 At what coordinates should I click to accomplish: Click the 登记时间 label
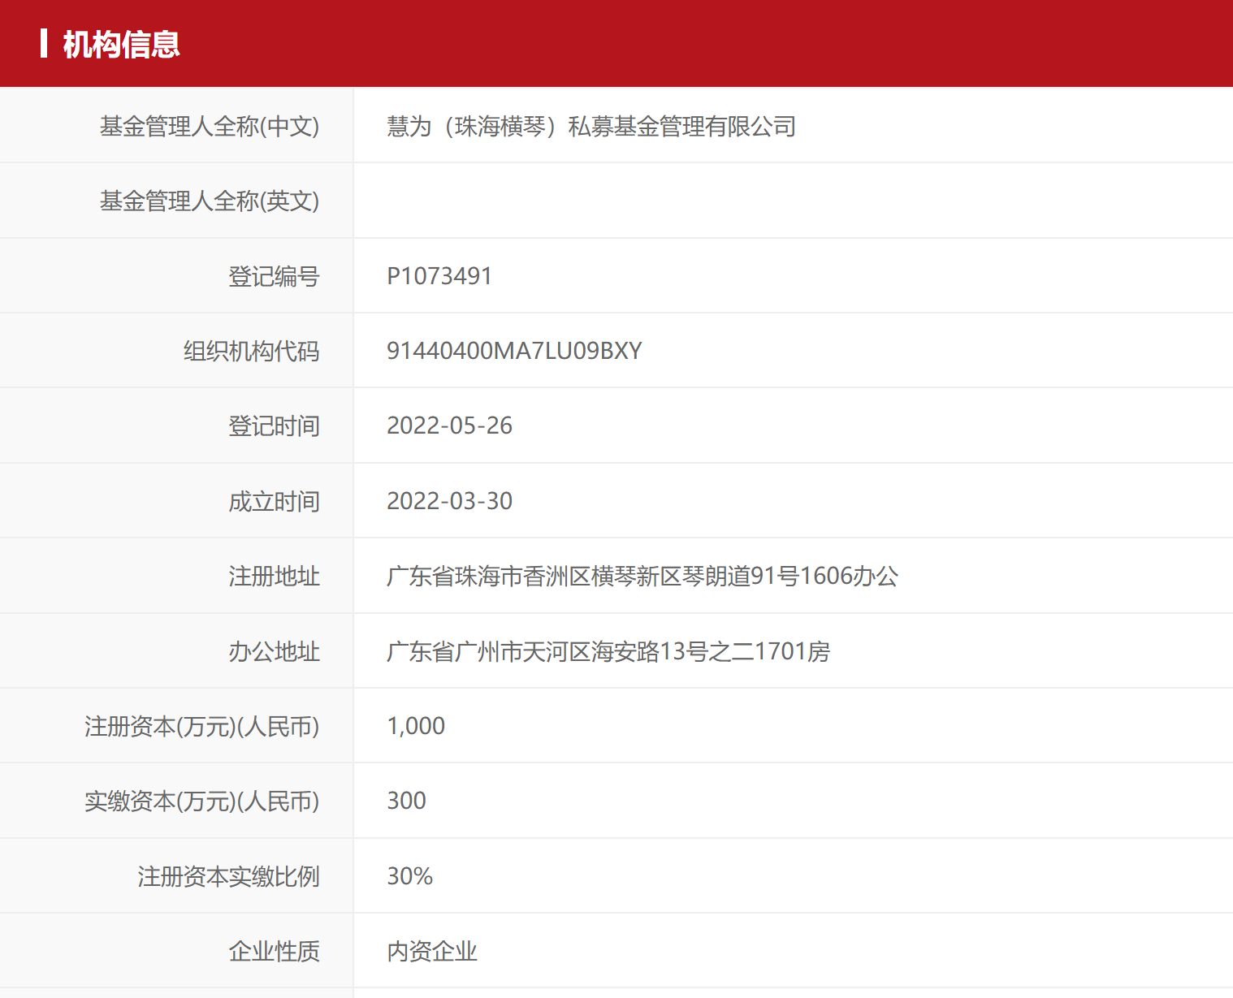[274, 426]
